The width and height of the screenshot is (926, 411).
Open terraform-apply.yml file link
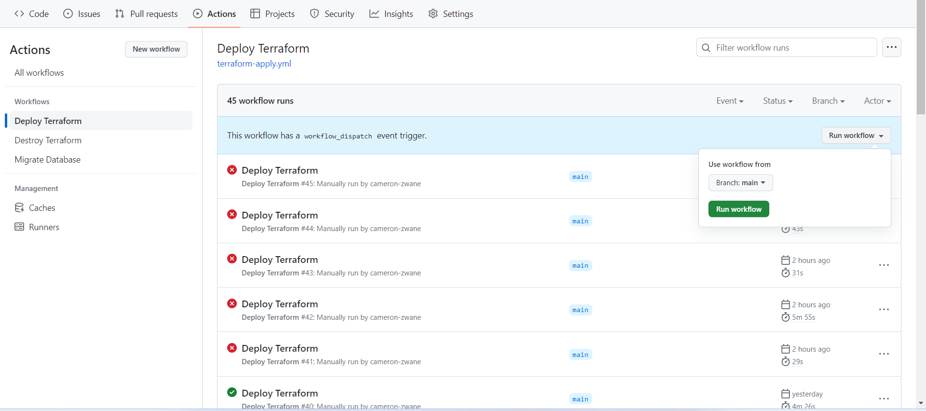[x=254, y=64]
